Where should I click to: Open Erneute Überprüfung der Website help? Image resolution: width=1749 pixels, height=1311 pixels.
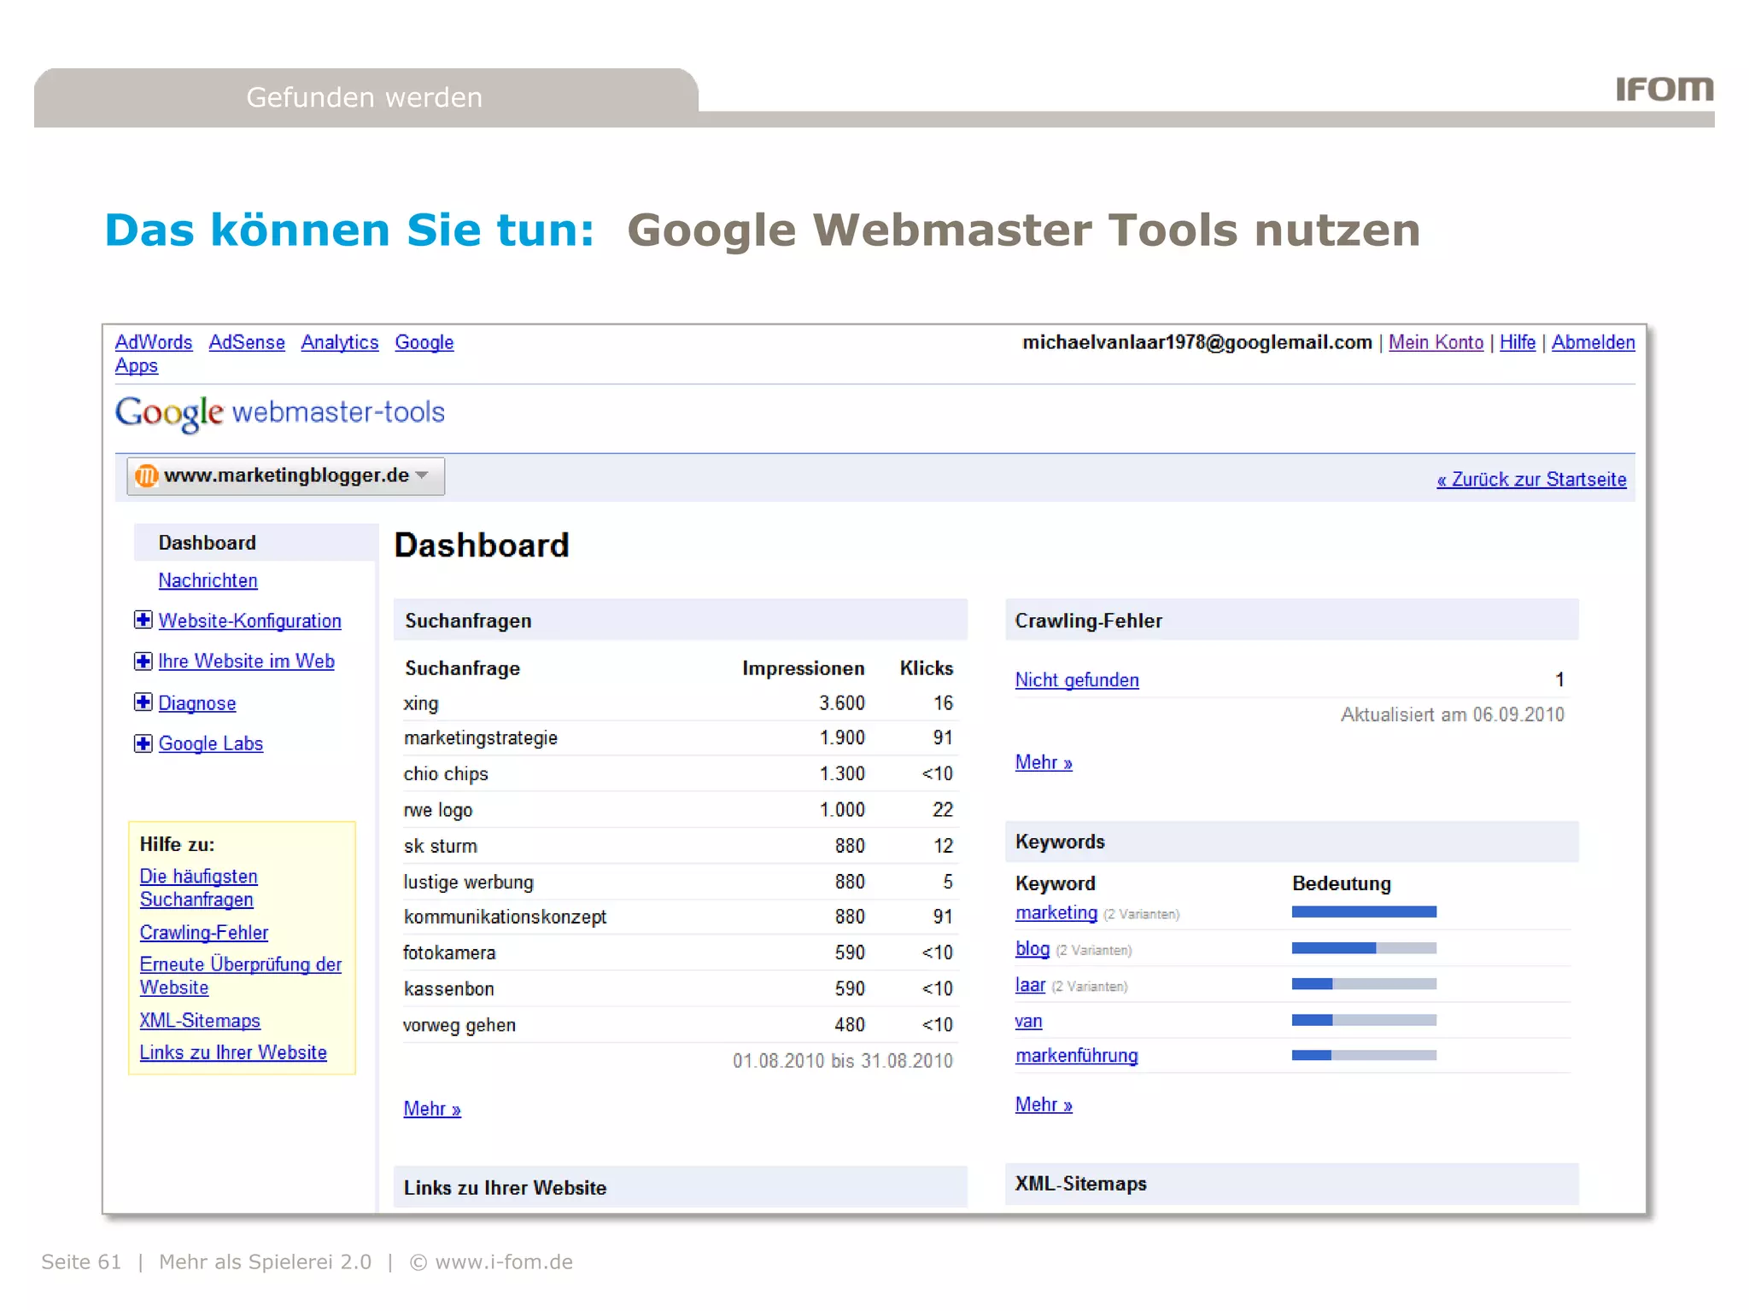point(241,976)
